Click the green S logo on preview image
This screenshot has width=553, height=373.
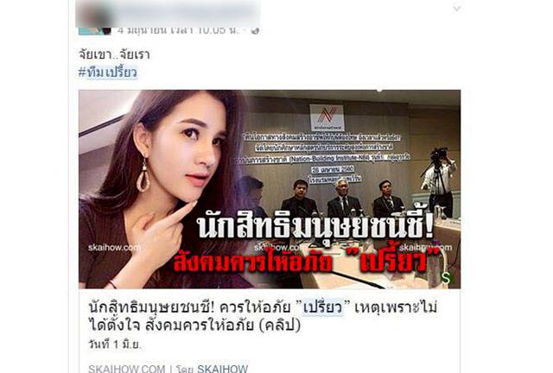click(447, 278)
